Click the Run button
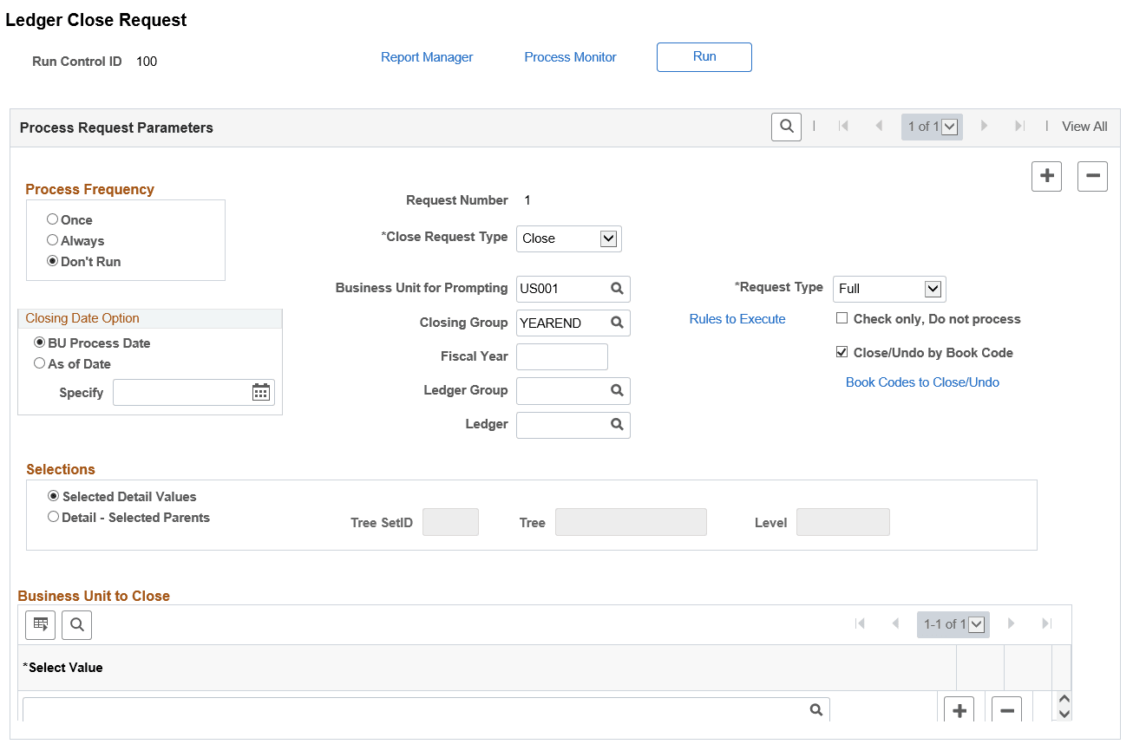 pos(704,57)
